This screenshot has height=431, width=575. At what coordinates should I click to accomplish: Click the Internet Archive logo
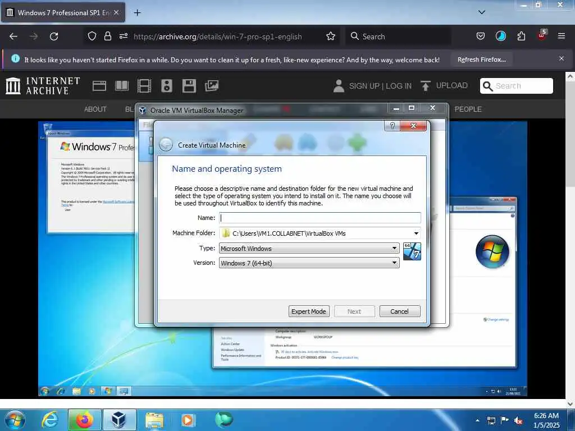(x=43, y=86)
